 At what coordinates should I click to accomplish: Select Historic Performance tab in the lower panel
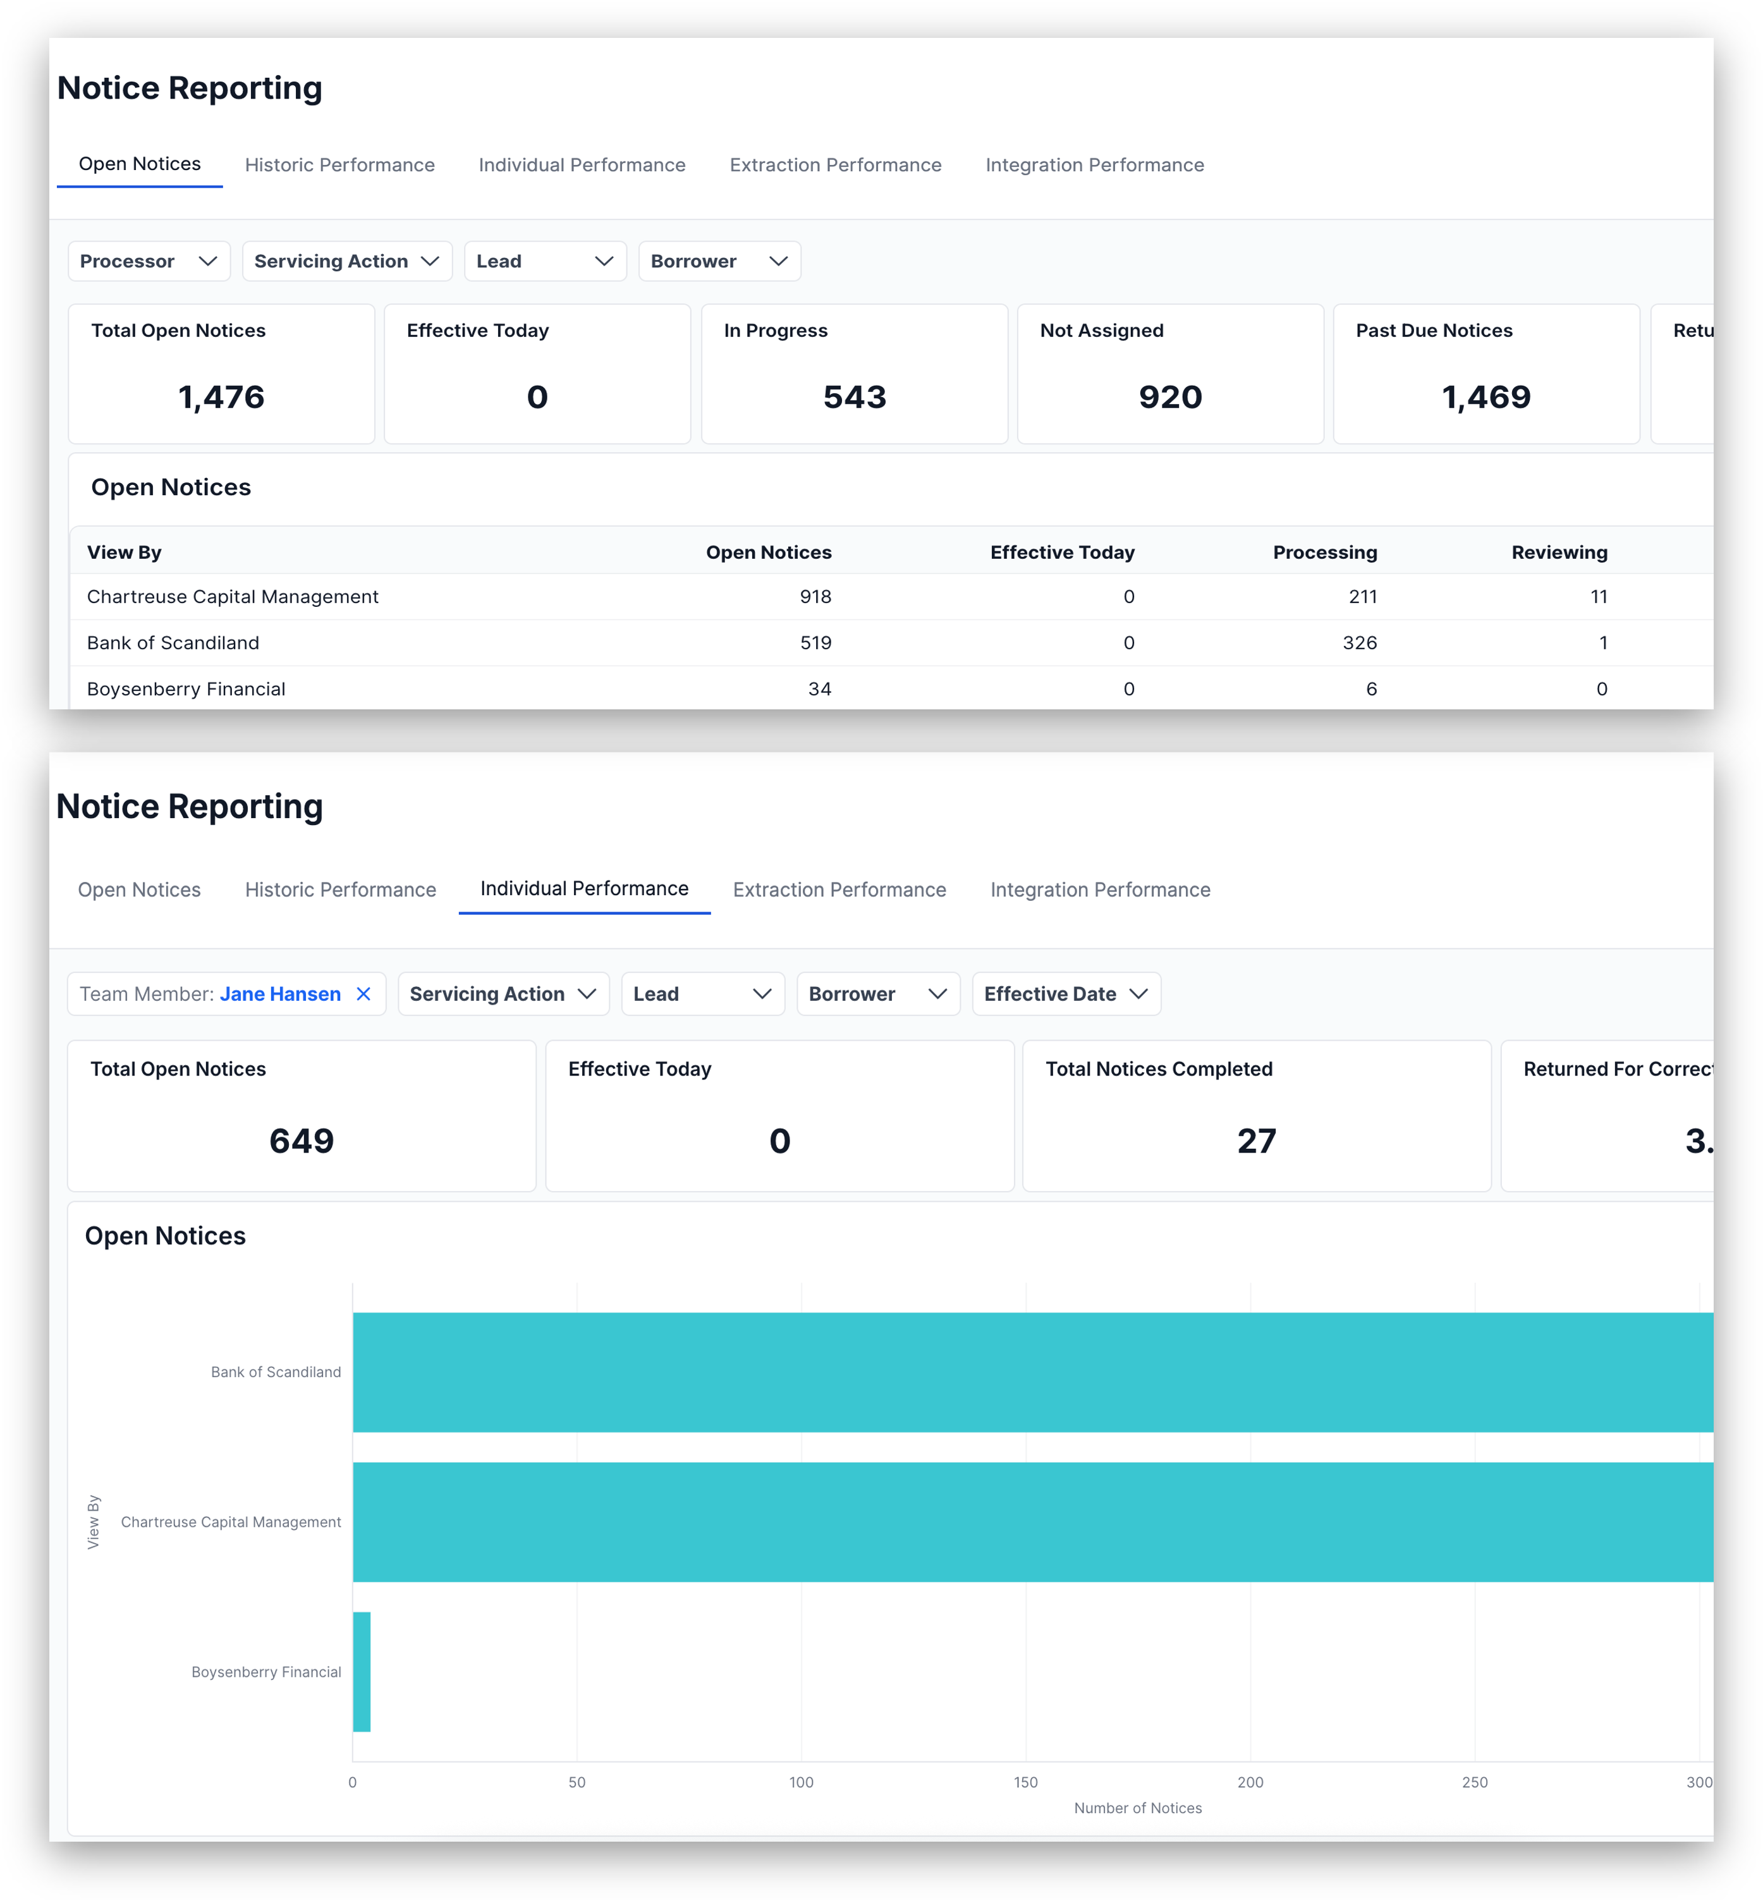(x=341, y=890)
